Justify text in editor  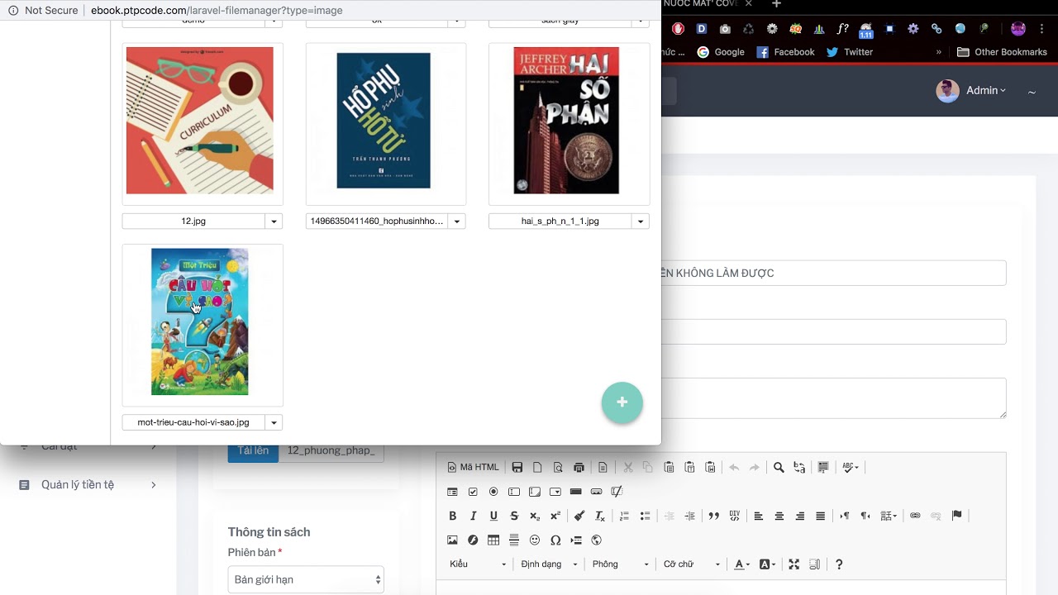[x=821, y=516]
